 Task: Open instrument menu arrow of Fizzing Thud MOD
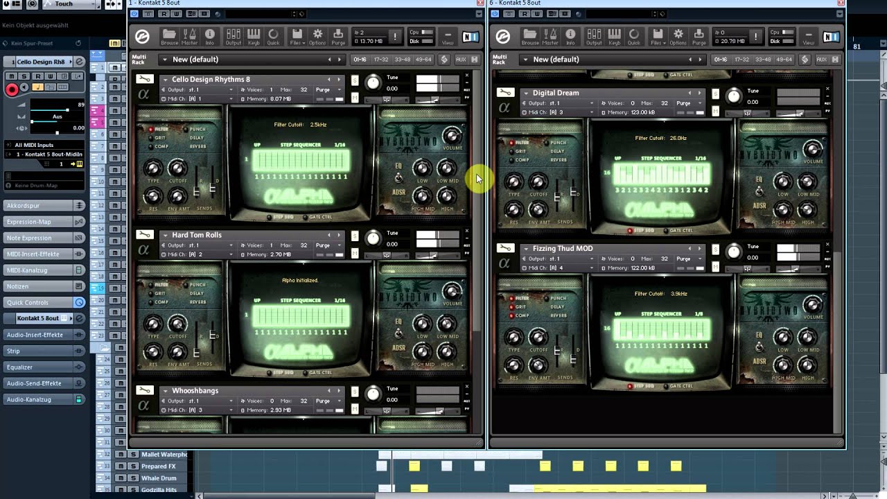click(x=527, y=248)
